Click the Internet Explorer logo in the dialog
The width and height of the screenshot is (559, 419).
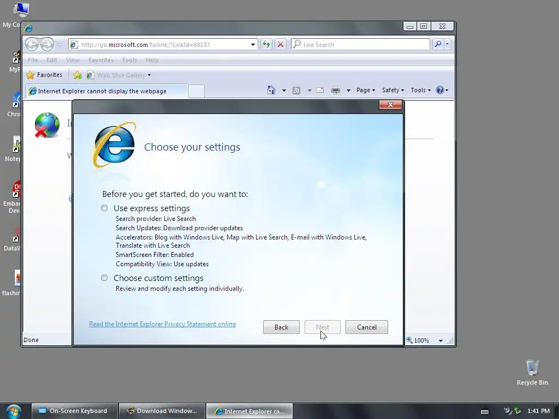115,145
